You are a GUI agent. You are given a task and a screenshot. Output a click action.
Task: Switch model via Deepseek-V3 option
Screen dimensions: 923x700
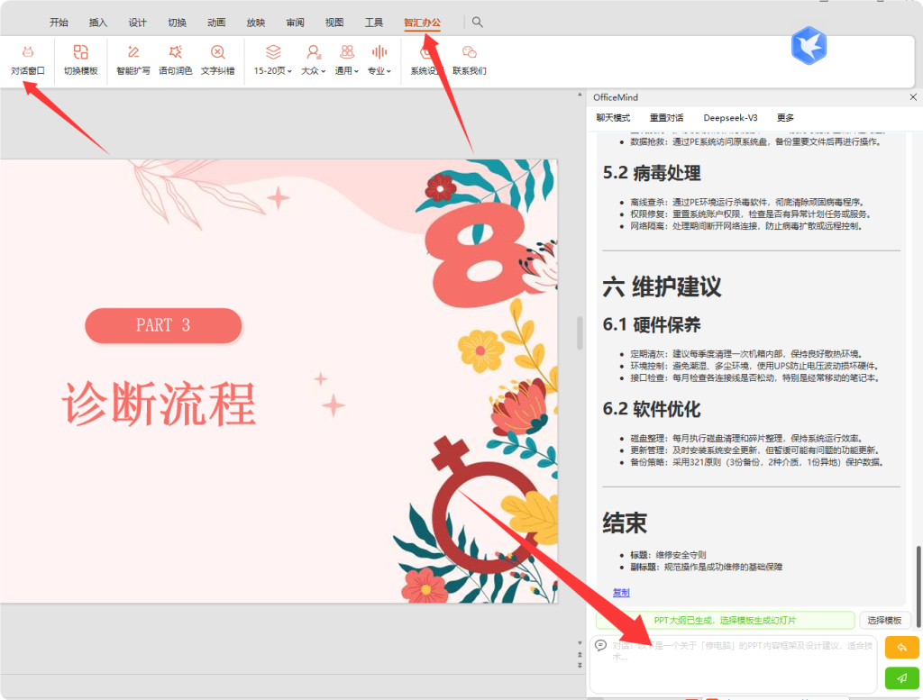pos(730,117)
